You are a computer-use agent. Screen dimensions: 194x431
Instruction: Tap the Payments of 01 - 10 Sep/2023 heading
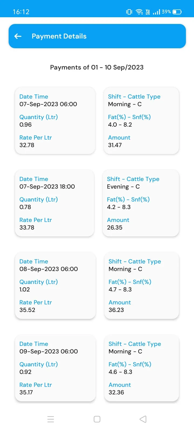(x=97, y=67)
